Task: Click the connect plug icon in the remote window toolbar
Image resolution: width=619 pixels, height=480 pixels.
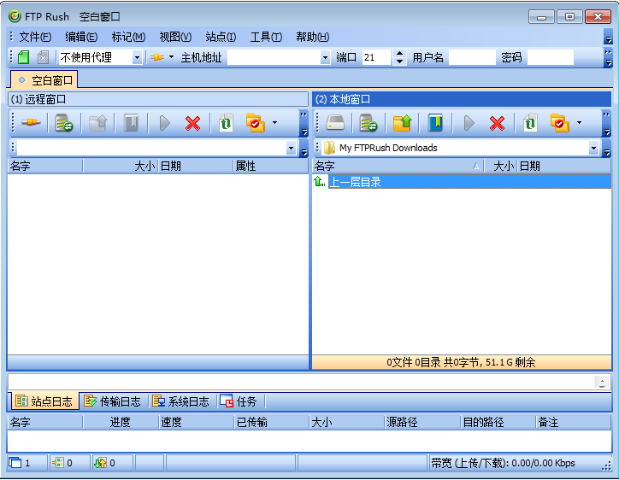Action: coord(31,123)
